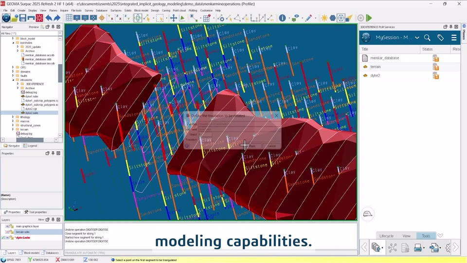Select the dyke2.sdm file in the Navigator
Viewport: 467px width, 263px height.
click(32, 113)
